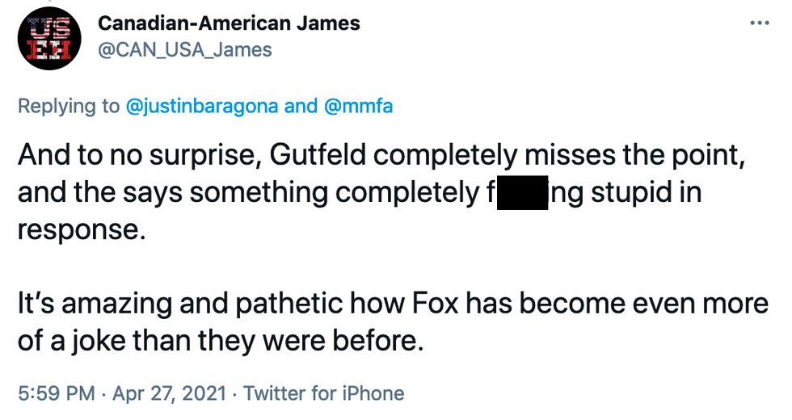
Task: Click the "Replying to" label text
Action: coord(69,106)
